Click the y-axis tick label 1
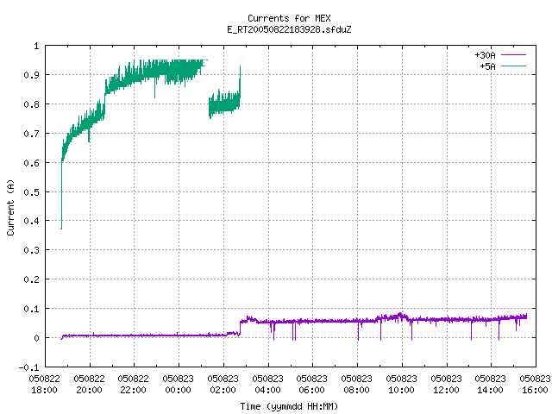552x414 pixels. [x=36, y=46]
